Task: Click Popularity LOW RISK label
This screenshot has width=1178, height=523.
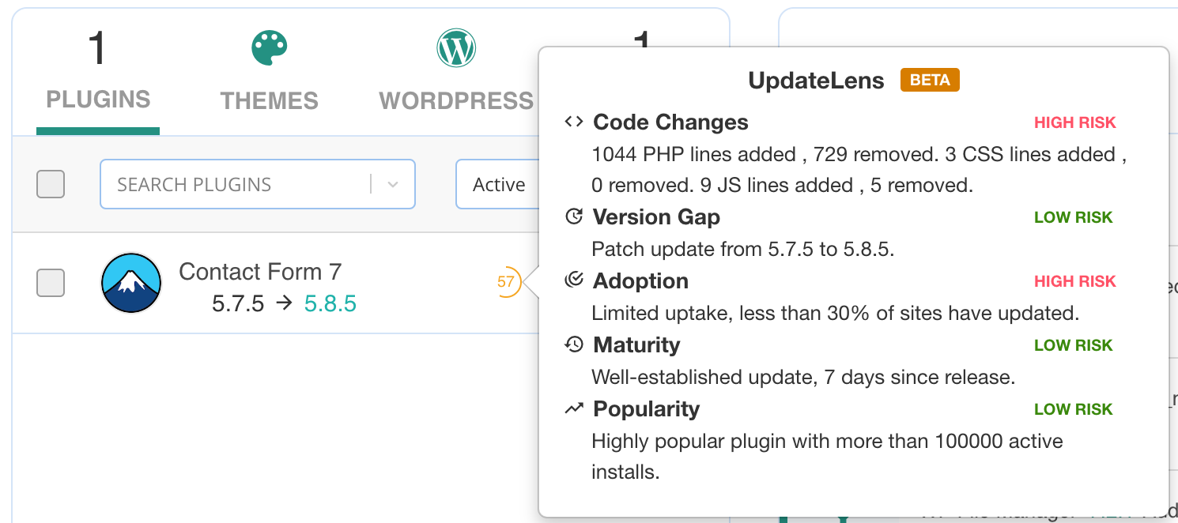Action: point(1074,409)
